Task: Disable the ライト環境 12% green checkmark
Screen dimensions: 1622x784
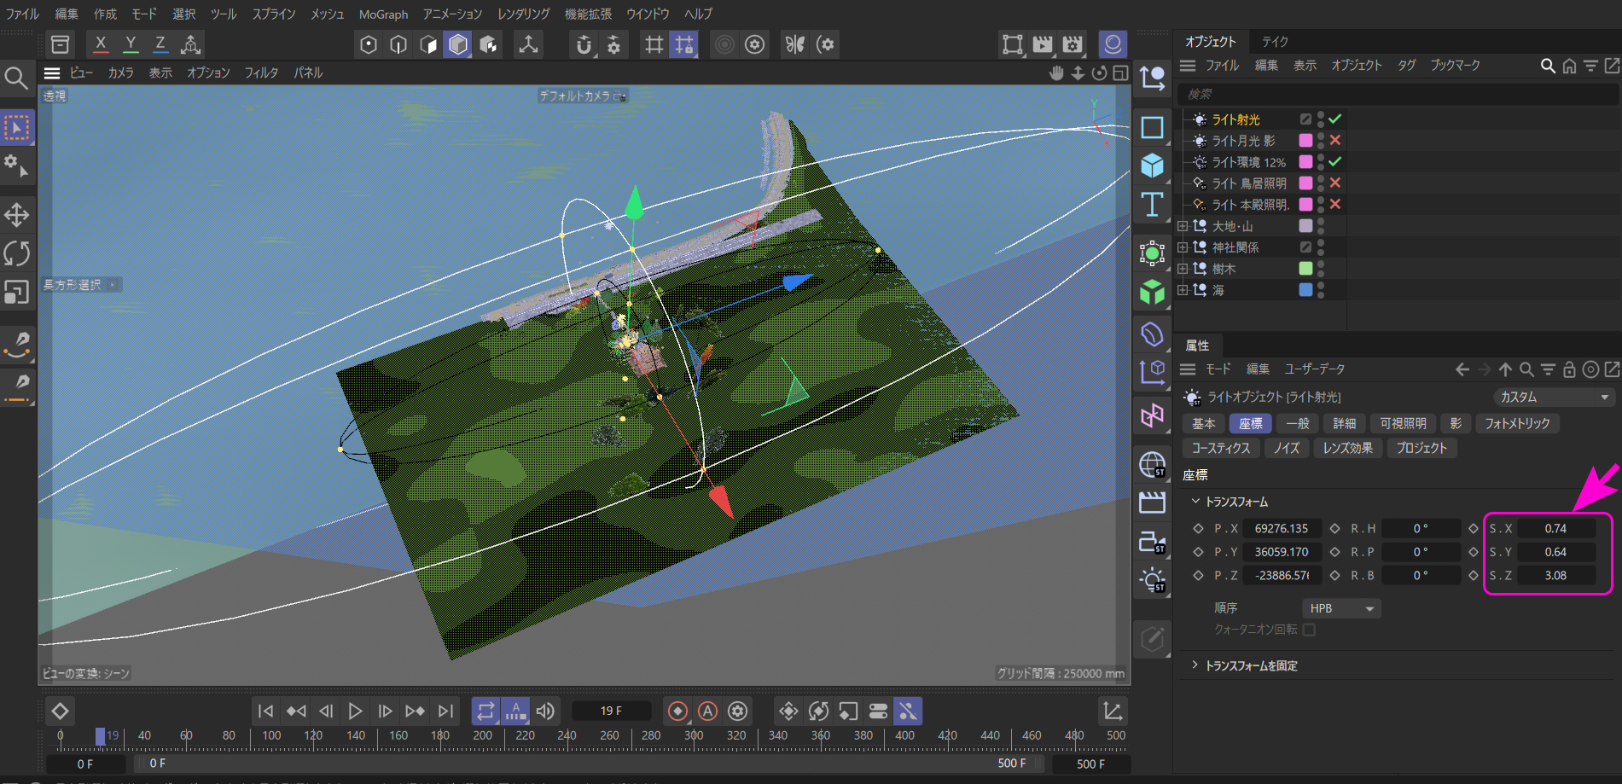Action: coord(1335,161)
